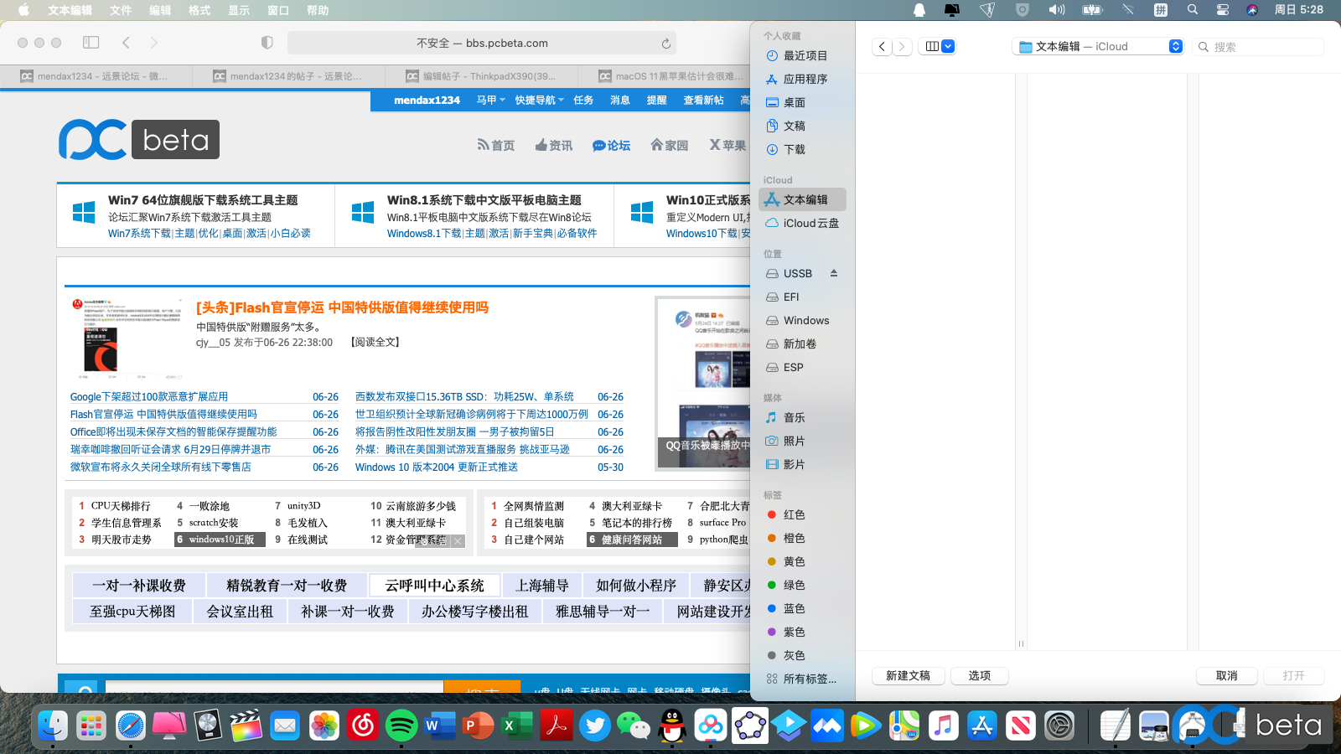This screenshot has width=1341, height=754.
Task: Eject the USSB volume
Action: tap(834, 273)
